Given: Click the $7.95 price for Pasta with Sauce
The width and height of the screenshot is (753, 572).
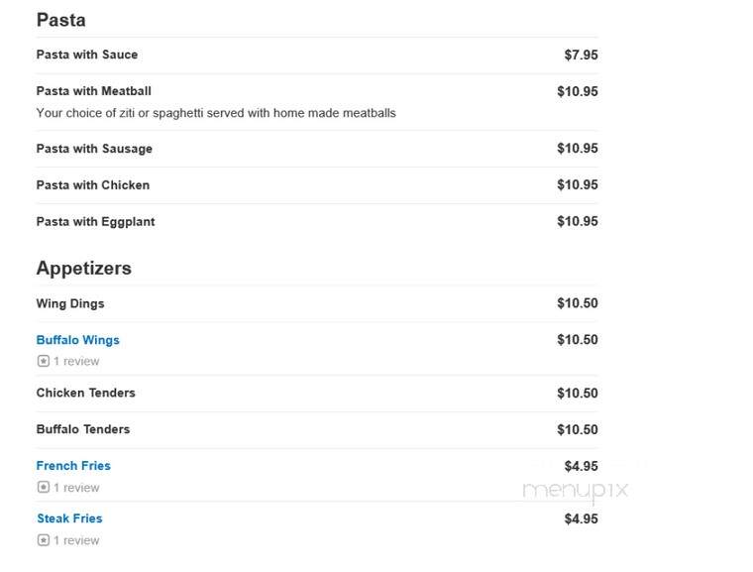Looking at the screenshot, I should 581,55.
